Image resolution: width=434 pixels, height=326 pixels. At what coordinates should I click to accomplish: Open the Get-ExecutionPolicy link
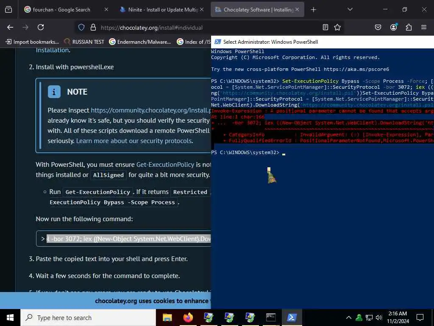coord(165,164)
